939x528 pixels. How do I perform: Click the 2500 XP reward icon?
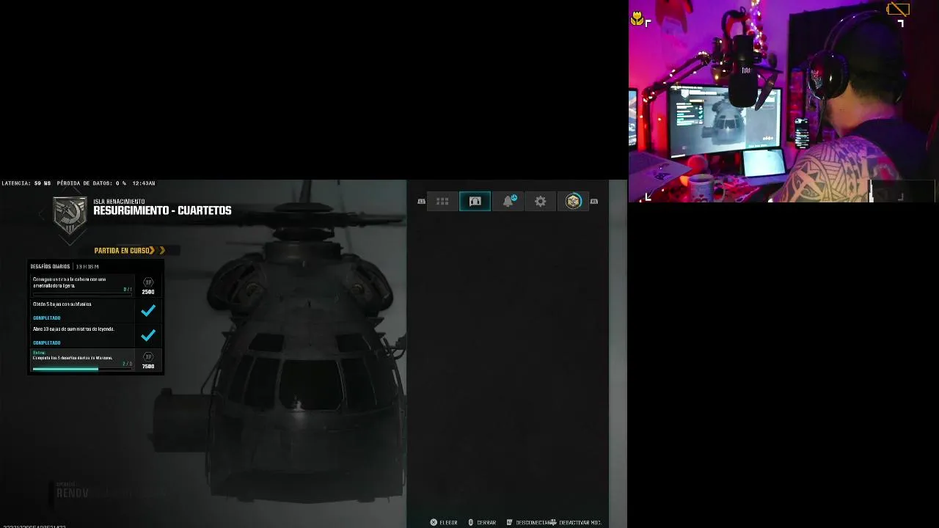pos(148,282)
